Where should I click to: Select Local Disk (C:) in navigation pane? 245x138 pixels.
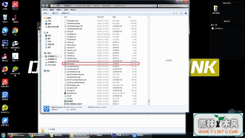coord(51,56)
